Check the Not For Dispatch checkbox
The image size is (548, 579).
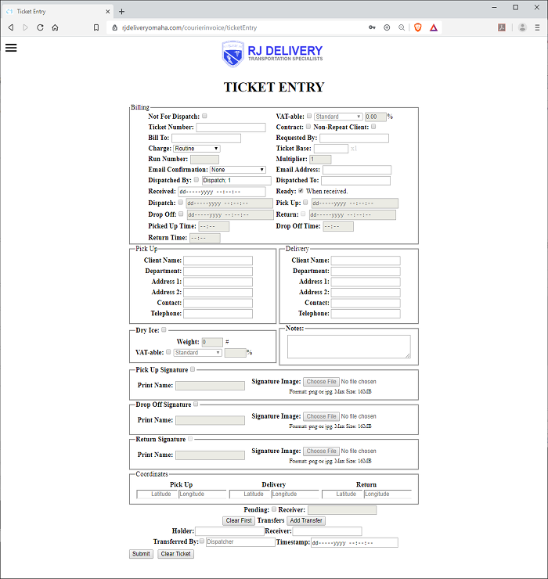point(205,116)
